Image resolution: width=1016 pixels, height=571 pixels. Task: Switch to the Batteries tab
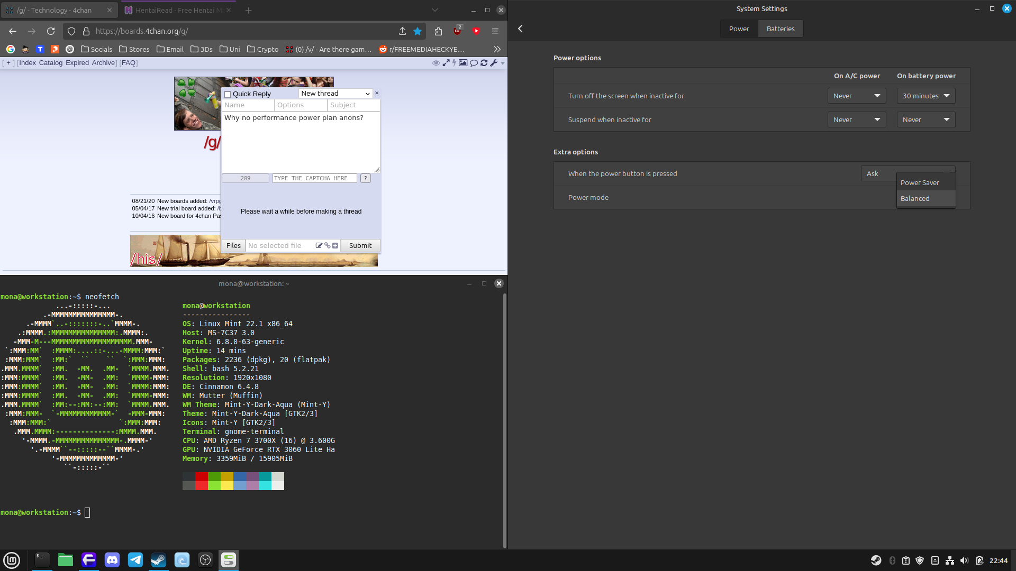781,29
